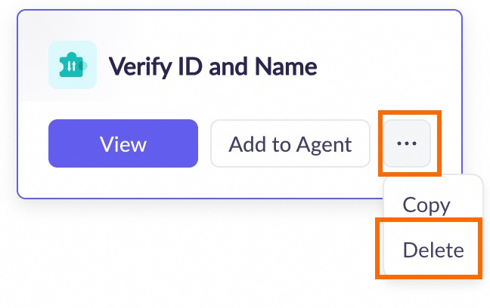View the Verify ID and Name tool
The image size is (490, 308).
(x=123, y=143)
